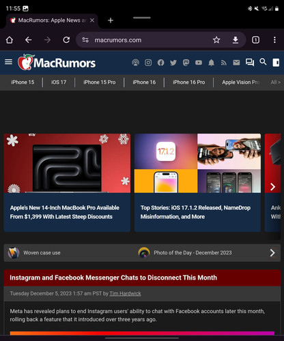Reload the current page
The width and height of the screenshot is (284, 341).
(66, 40)
